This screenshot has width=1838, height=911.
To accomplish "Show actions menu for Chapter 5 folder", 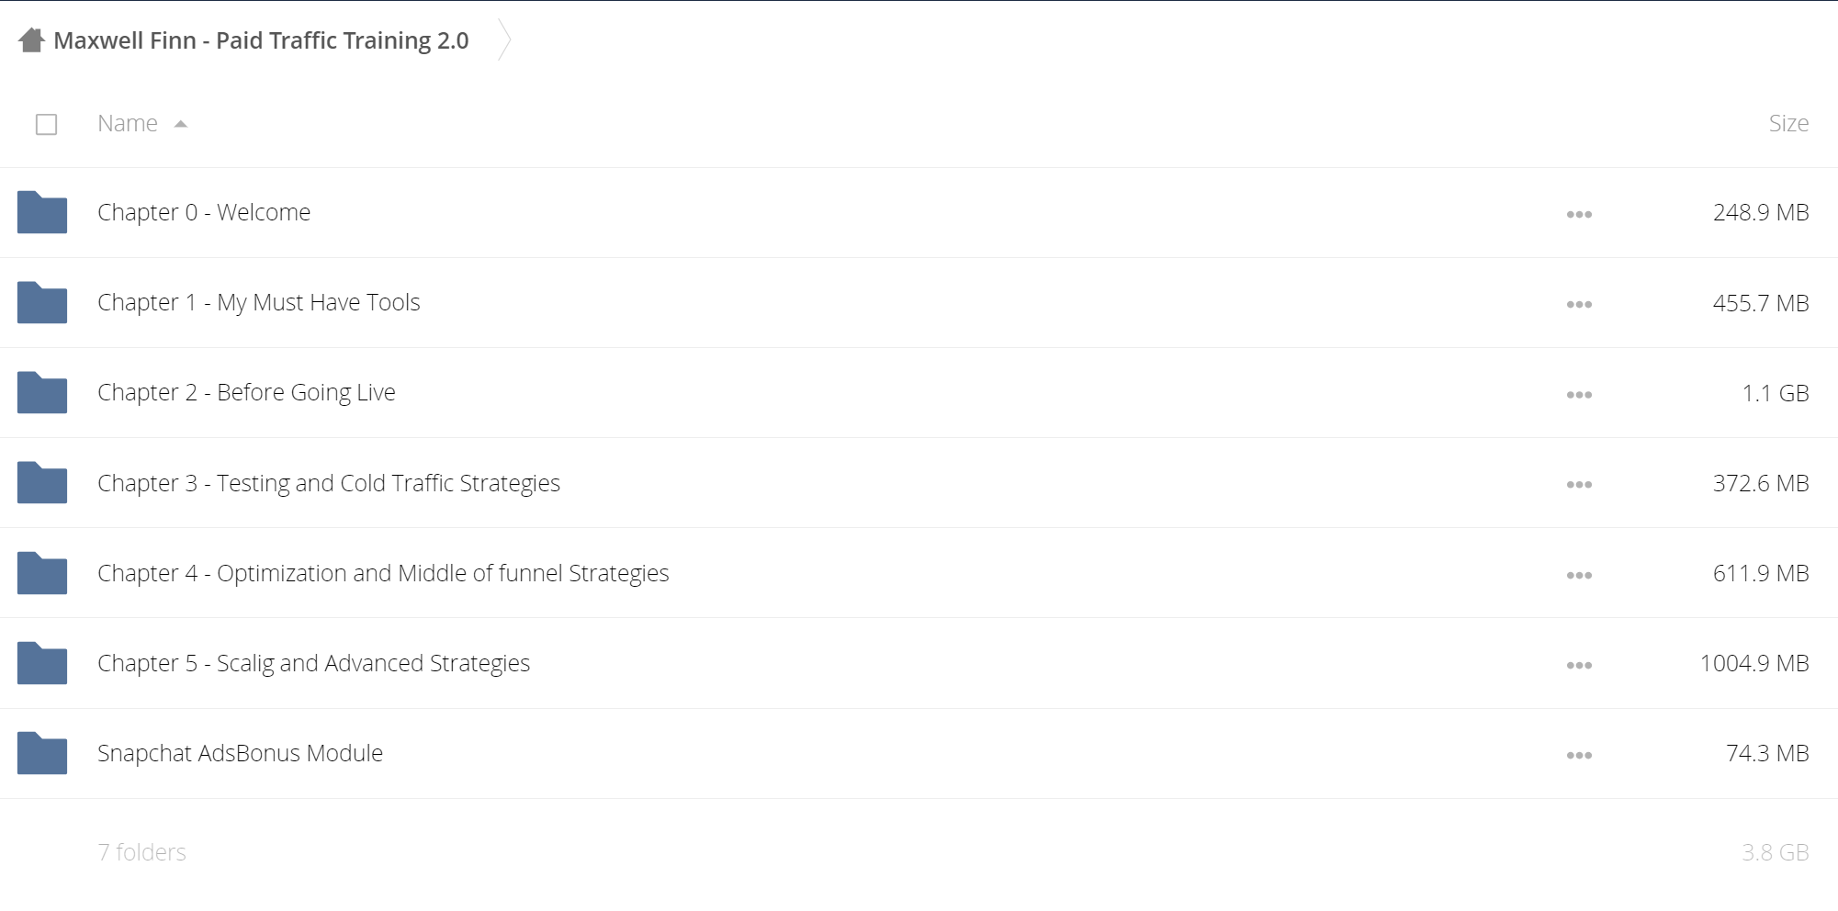I will [1579, 665].
